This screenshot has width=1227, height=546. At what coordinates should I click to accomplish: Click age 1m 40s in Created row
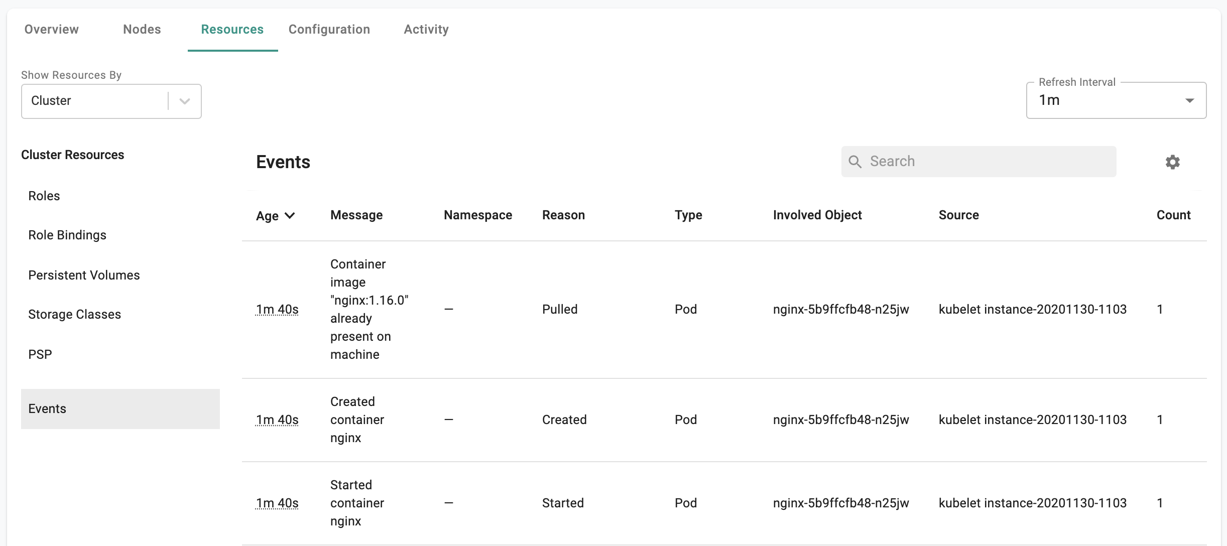pyautogui.click(x=277, y=420)
